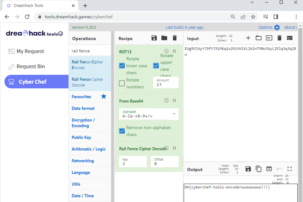The image size is (303, 202).
Task: Disable the From Base64 operation
Action: click(166, 100)
